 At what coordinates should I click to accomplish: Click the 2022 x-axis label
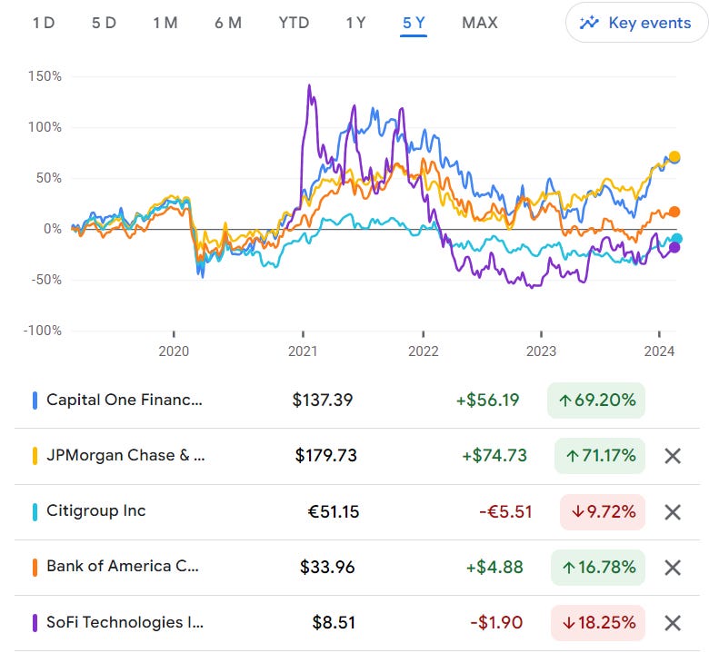pos(424,351)
